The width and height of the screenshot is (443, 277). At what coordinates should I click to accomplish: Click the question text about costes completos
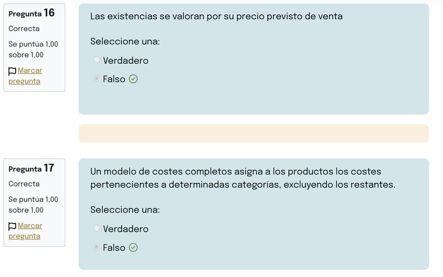coord(242,178)
